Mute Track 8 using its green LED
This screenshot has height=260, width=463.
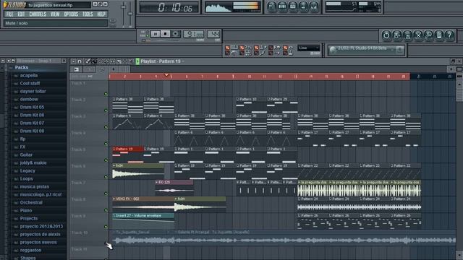click(106, 210)
